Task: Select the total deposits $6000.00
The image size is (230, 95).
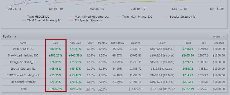Action: click(219, 89)
